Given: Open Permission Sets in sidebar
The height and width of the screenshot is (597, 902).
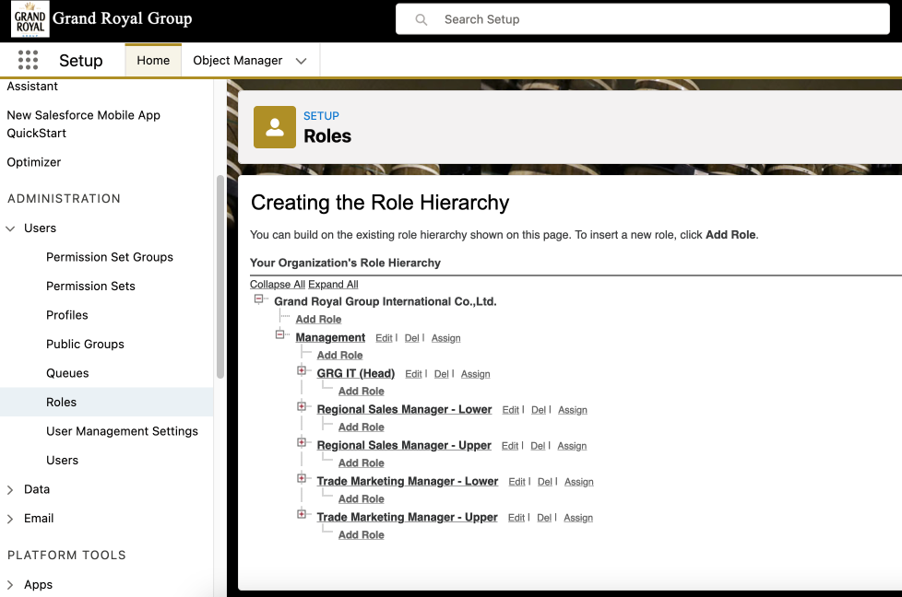Looking at the screenshot, I should (x=90, y=287).
